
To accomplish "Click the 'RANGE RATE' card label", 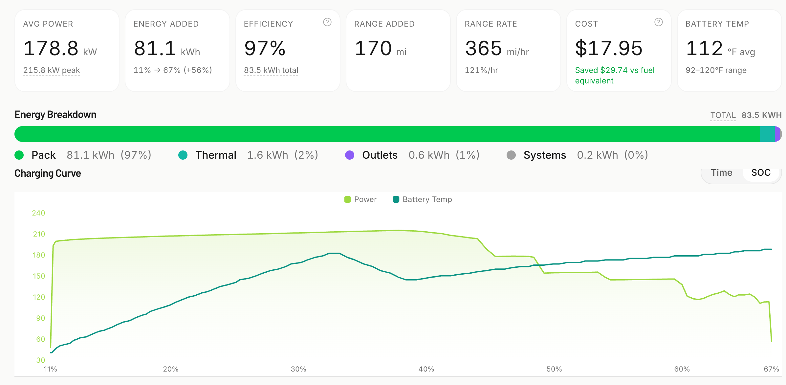I will pyautogui.click(x=491, y=24).
